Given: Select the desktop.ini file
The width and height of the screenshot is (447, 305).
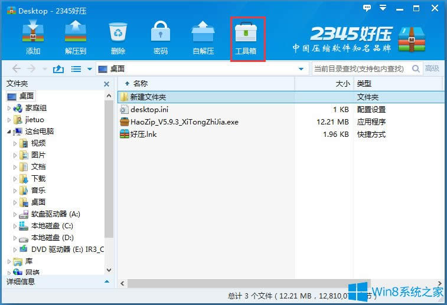Looking at the screenshot, I should [149, 109].
